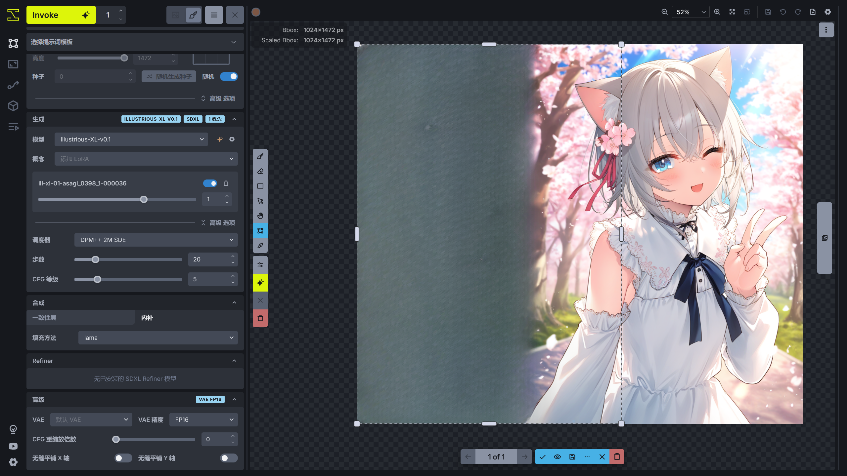Image resolution: width=847 pixels, height=476 pixels.
Task: Open the DPM++ 2M SDE scheduler dropdown
Action: pos(156,240)
